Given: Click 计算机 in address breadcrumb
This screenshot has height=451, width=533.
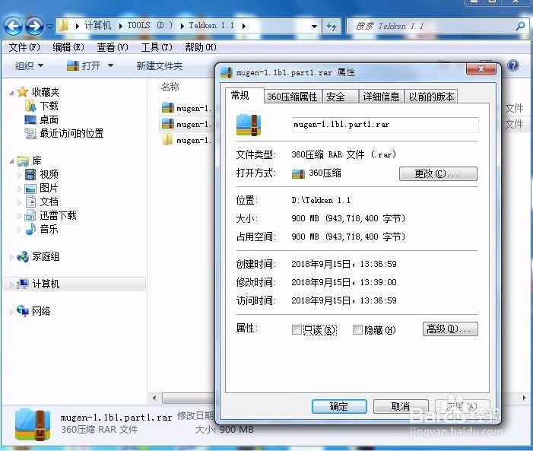Looking at the screenshot, I should [x=98, y=26].
